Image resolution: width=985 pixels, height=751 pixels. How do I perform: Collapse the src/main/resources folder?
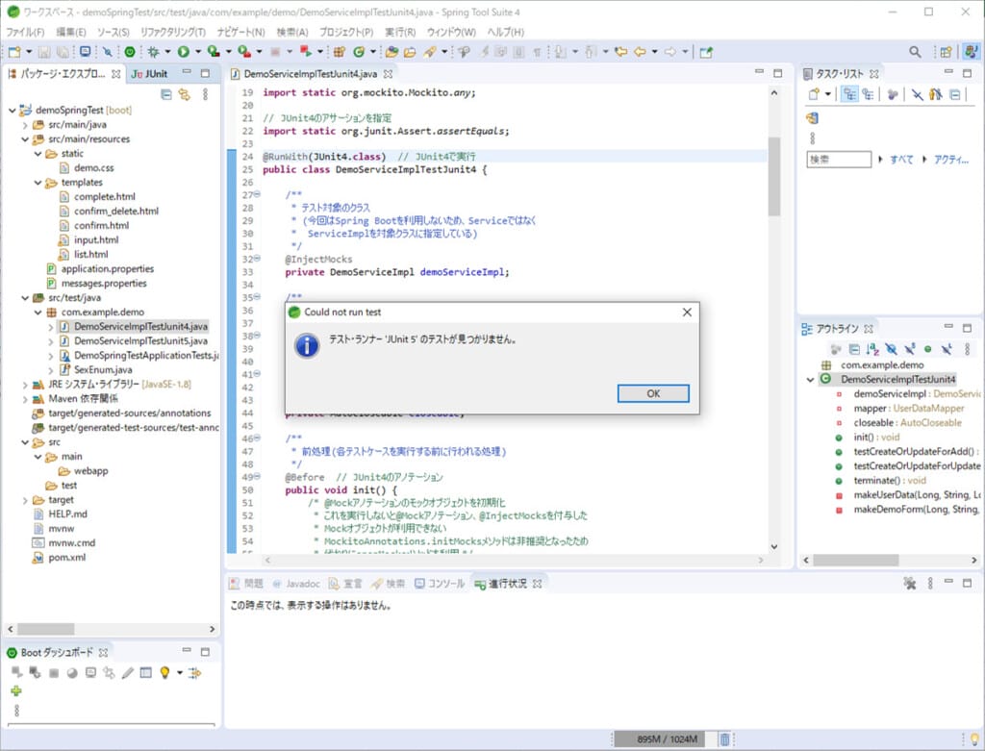[25, 139]
